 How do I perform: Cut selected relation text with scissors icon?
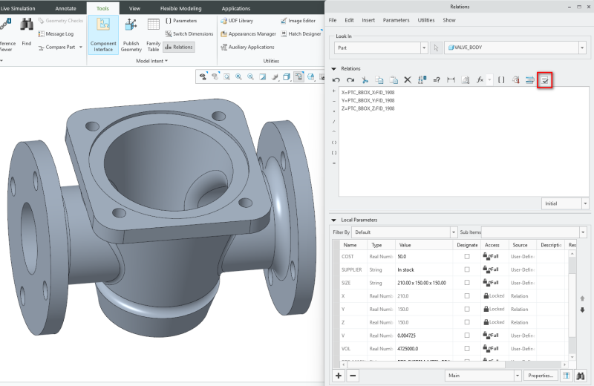[x=365, y=79]
